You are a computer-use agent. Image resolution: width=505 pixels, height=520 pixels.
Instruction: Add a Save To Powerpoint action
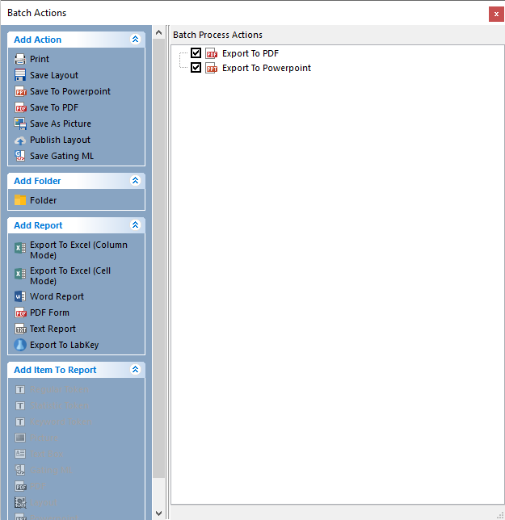pyautogui.click(x=70, y=91)
